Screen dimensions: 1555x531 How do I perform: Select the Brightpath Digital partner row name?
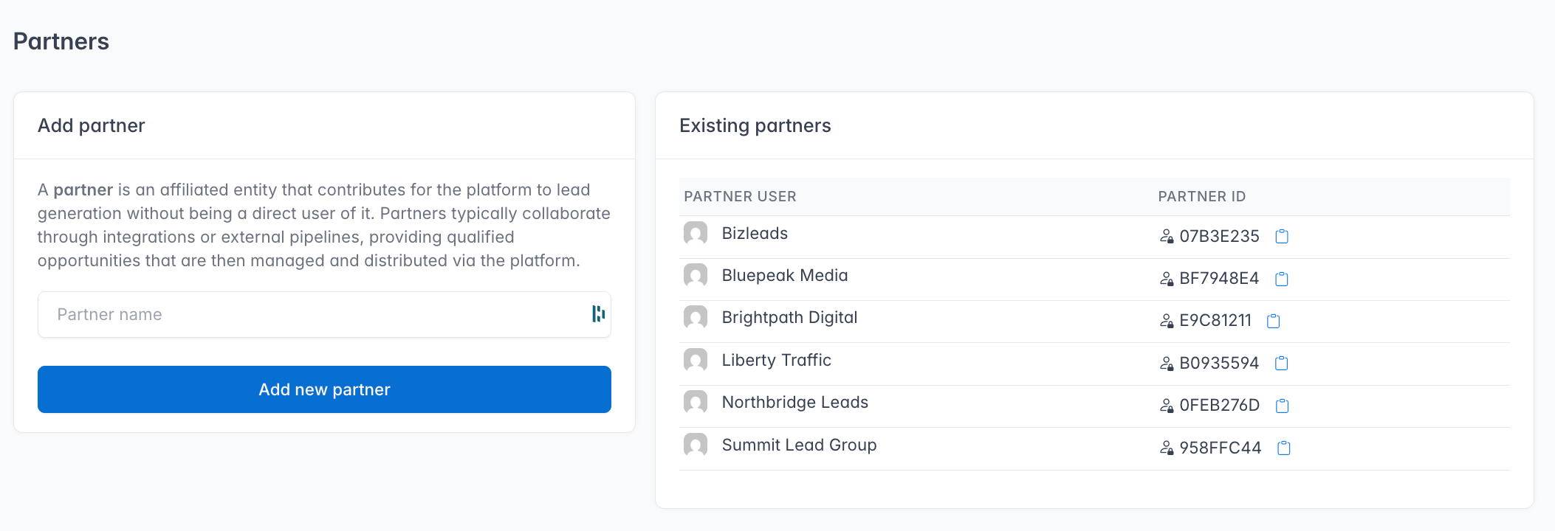pyautogui.click(x=789, y=317)
